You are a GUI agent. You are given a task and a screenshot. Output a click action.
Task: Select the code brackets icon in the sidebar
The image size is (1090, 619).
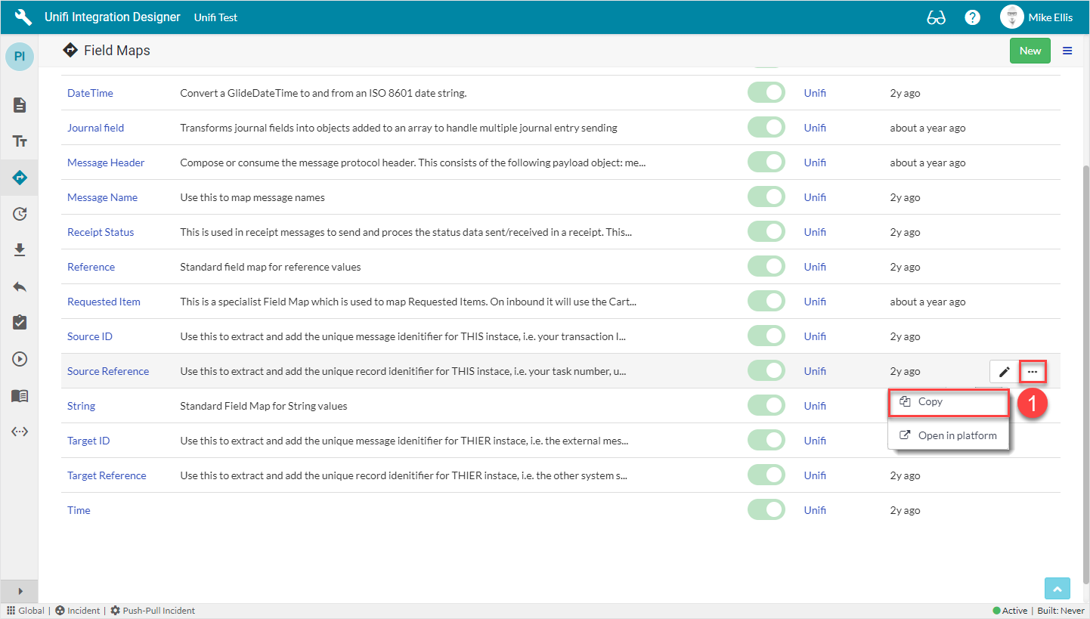click(19, 431)
